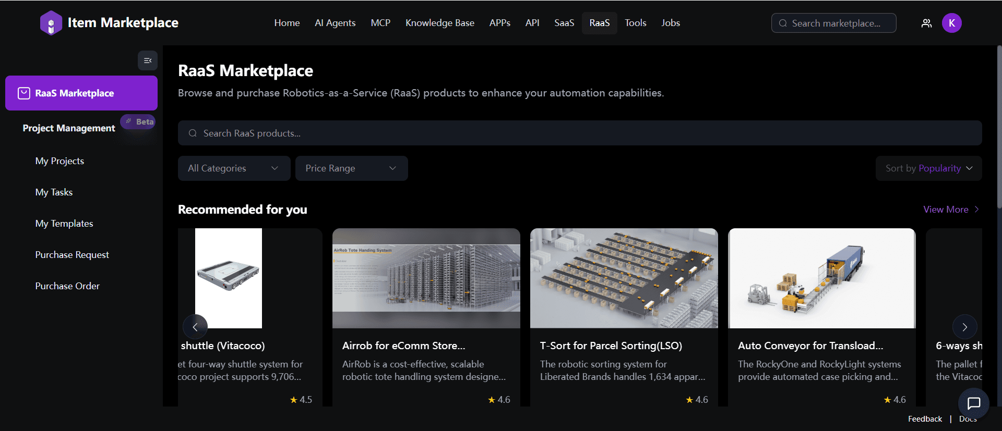This screenshot has width=1002, height=431.
Task: Click Project Management heading
Action: [x=69, y=128]
